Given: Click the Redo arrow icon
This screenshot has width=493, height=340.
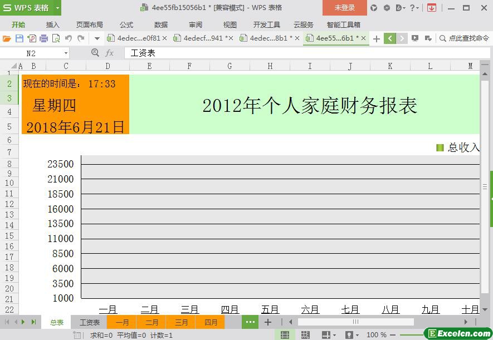Looking at the screenshot, I should click(81, 38).
